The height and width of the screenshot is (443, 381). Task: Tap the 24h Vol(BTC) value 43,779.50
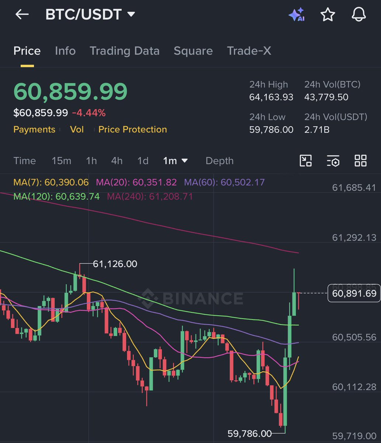(326, 97)
